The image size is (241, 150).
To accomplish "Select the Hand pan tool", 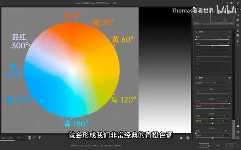I will [x=238, y=126].
